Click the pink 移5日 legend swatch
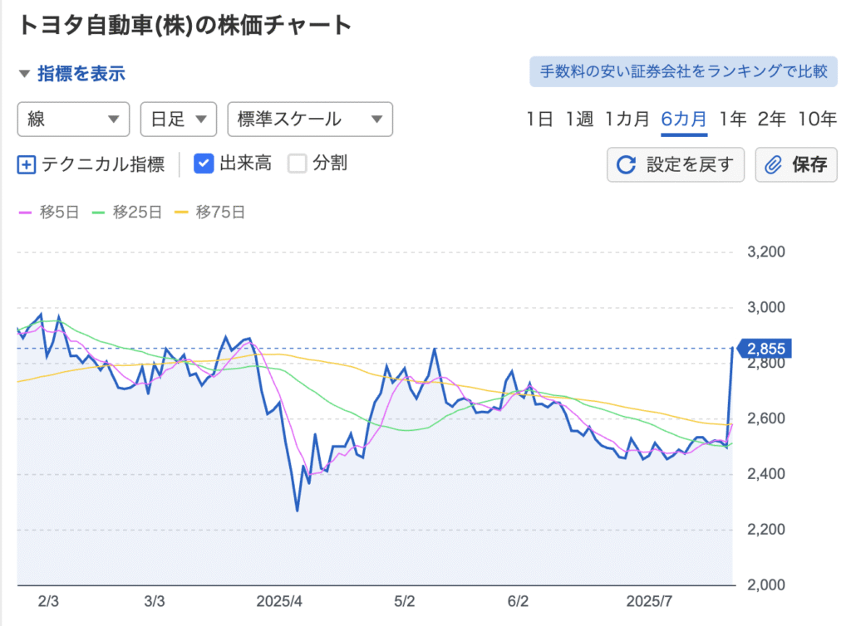This screenshot has width=851, height=626. 26,213
